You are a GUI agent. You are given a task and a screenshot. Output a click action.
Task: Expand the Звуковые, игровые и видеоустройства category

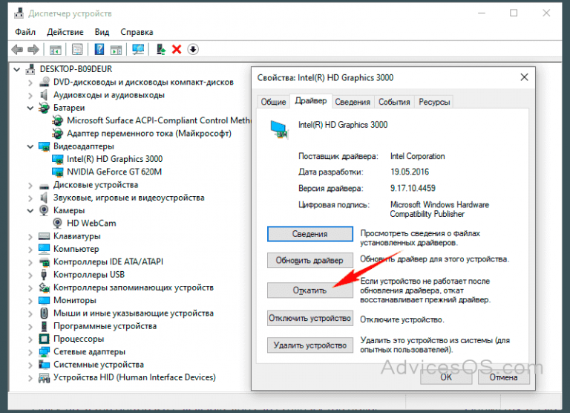point(30,198)
